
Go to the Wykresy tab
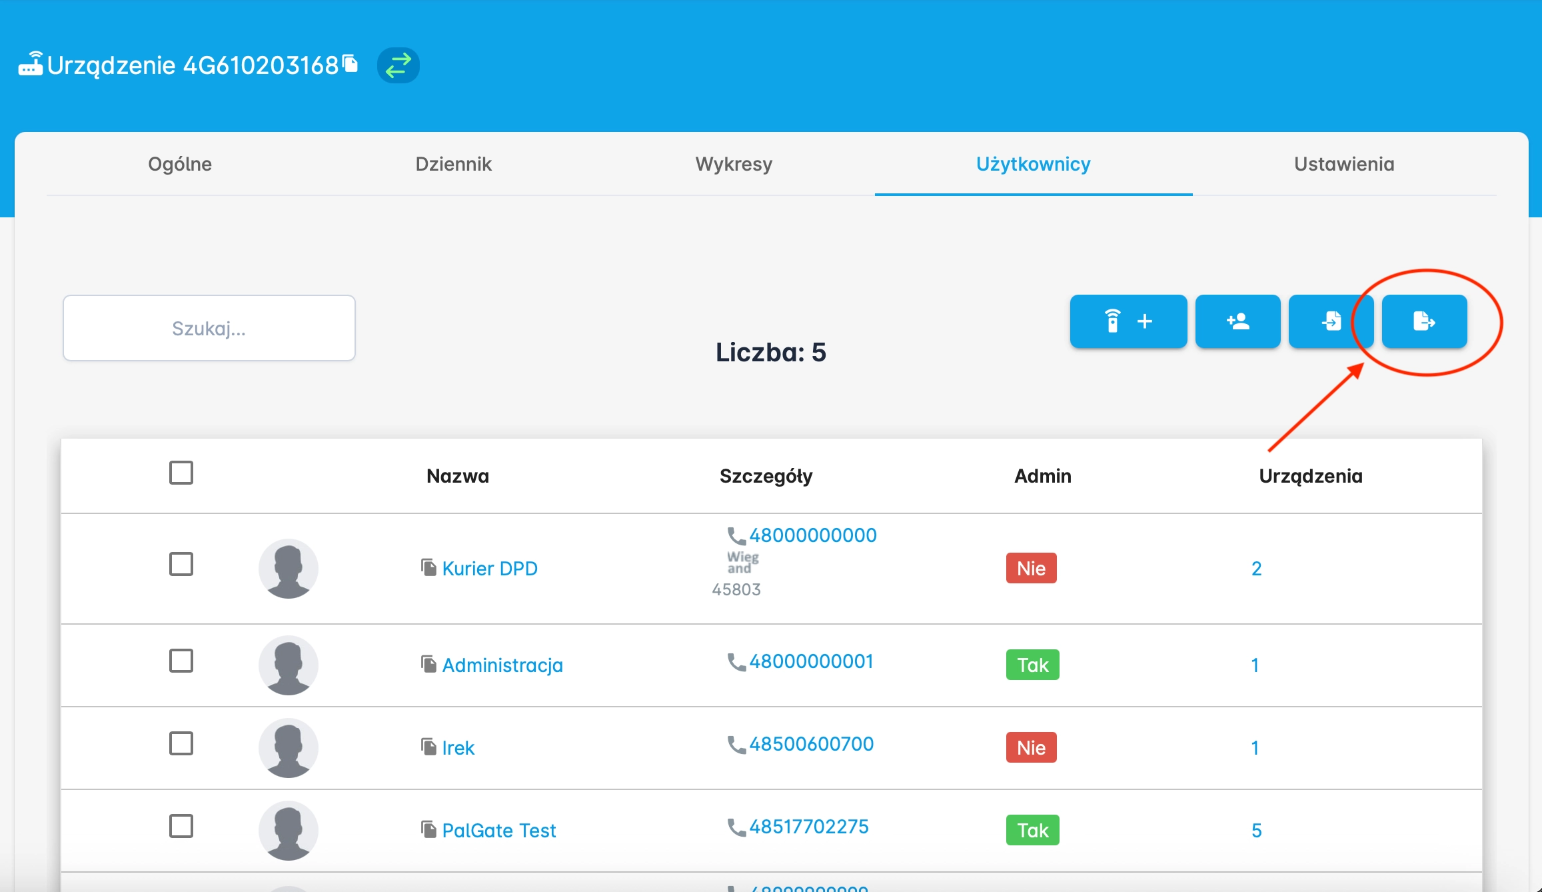click(x=734, y=164)
